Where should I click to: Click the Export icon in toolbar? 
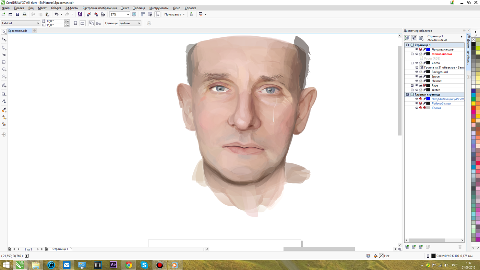point(96,14)
